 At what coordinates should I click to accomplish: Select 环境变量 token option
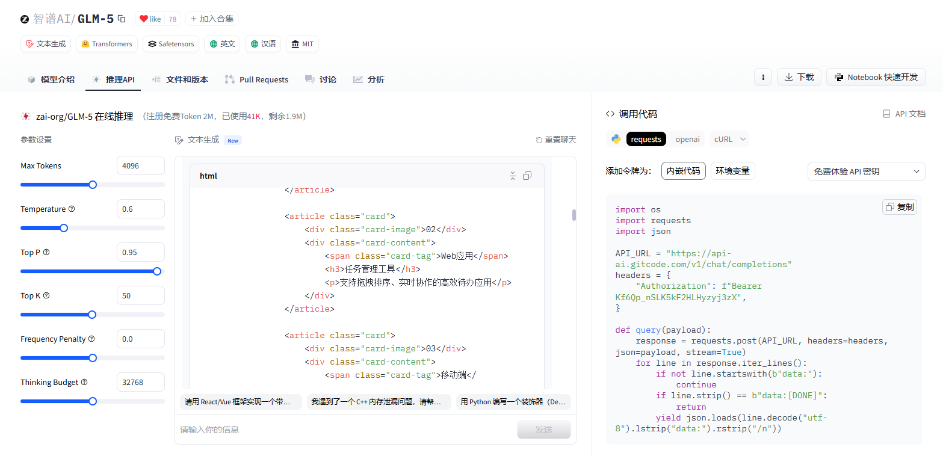732,171
